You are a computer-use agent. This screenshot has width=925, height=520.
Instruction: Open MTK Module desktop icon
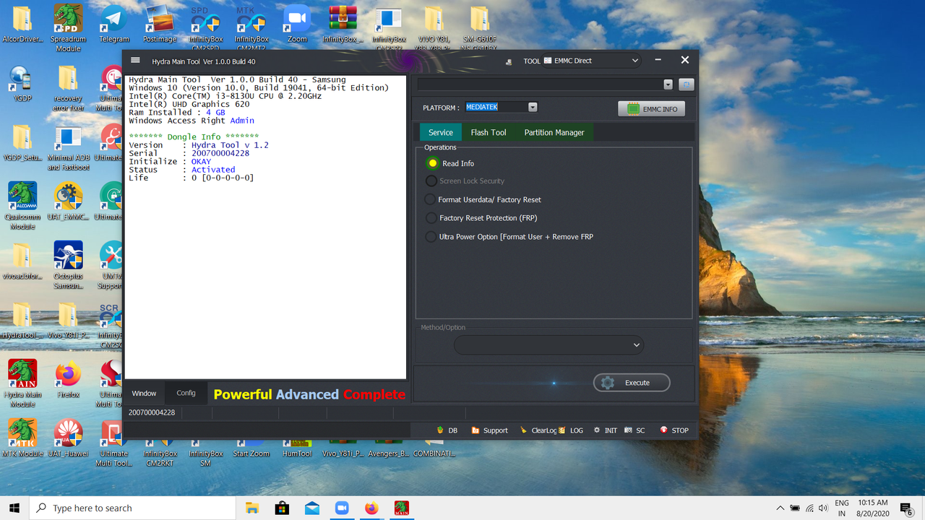pyautogui.click(x=22, y=438)
